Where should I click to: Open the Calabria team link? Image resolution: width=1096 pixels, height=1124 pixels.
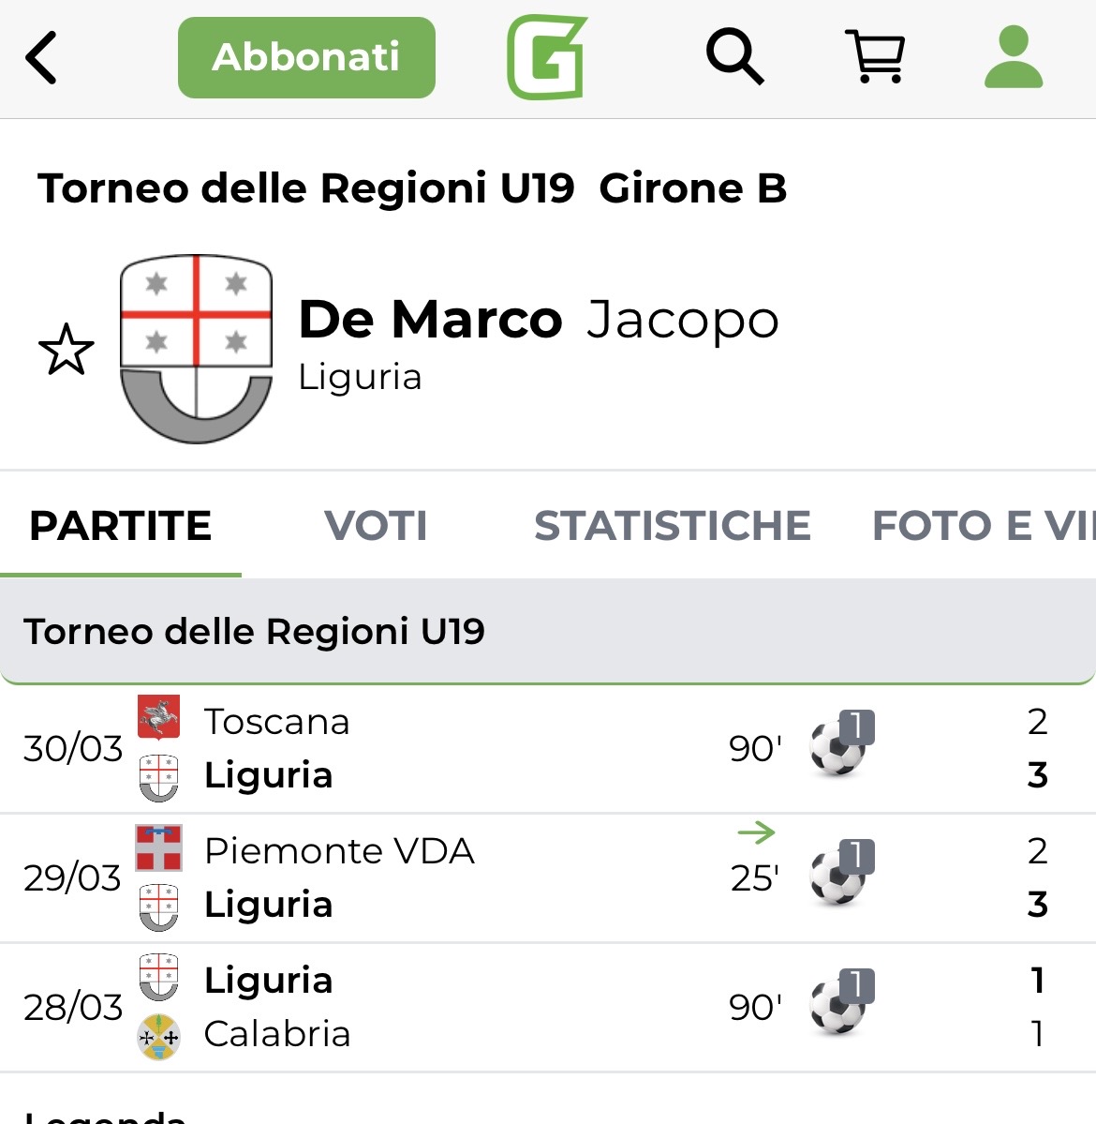pos(277,1034)
